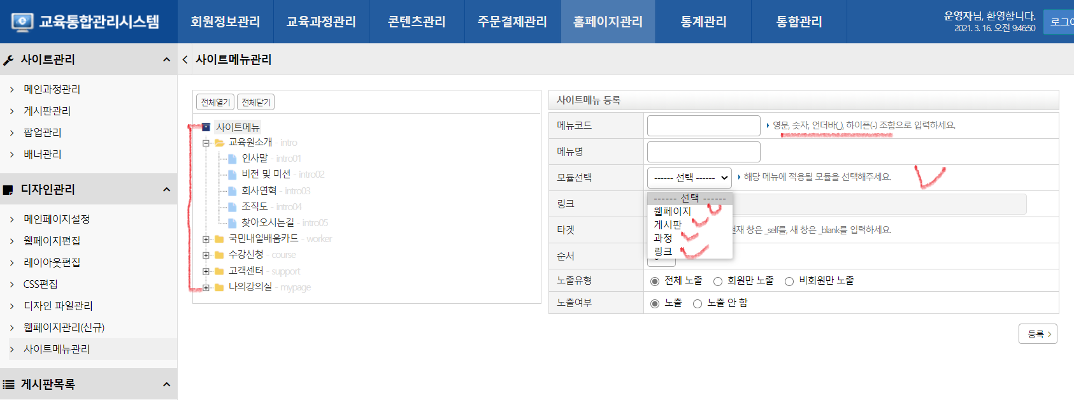Click the back arrow next to 사이트메뉴관리 title
The height and width of the screenshot is (400, 1074).
pos(185,60)
